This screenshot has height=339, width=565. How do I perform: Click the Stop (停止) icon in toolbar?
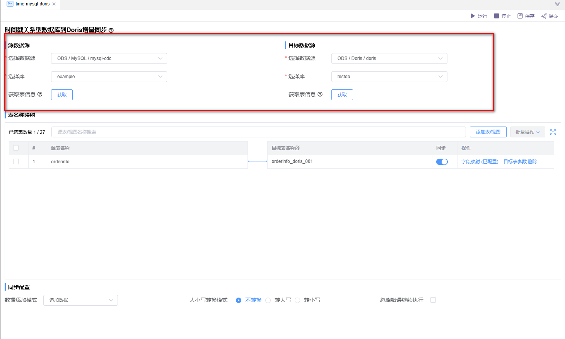pyautogui.click(x=497, y=16)
